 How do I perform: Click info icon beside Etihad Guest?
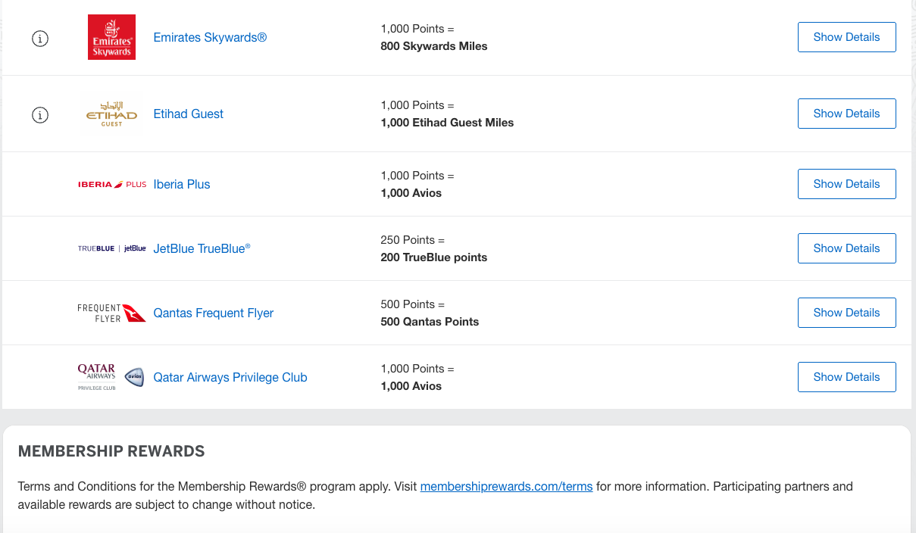[40, 115]
